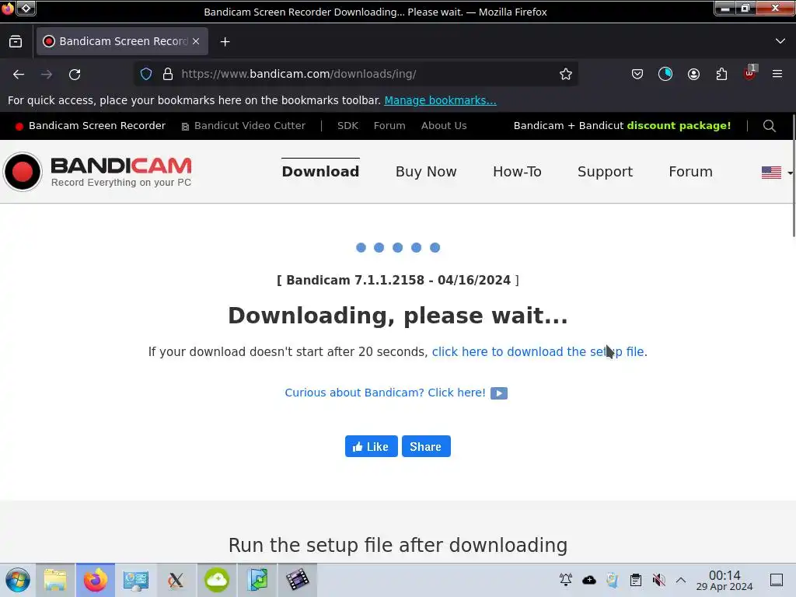Screen dimensions: 796x597
Task: Click the notification bell tray icon
Action: (566, 580)
